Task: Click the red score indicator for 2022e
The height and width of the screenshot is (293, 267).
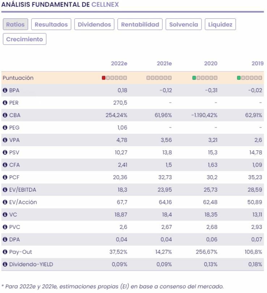Action: (104, 78)
